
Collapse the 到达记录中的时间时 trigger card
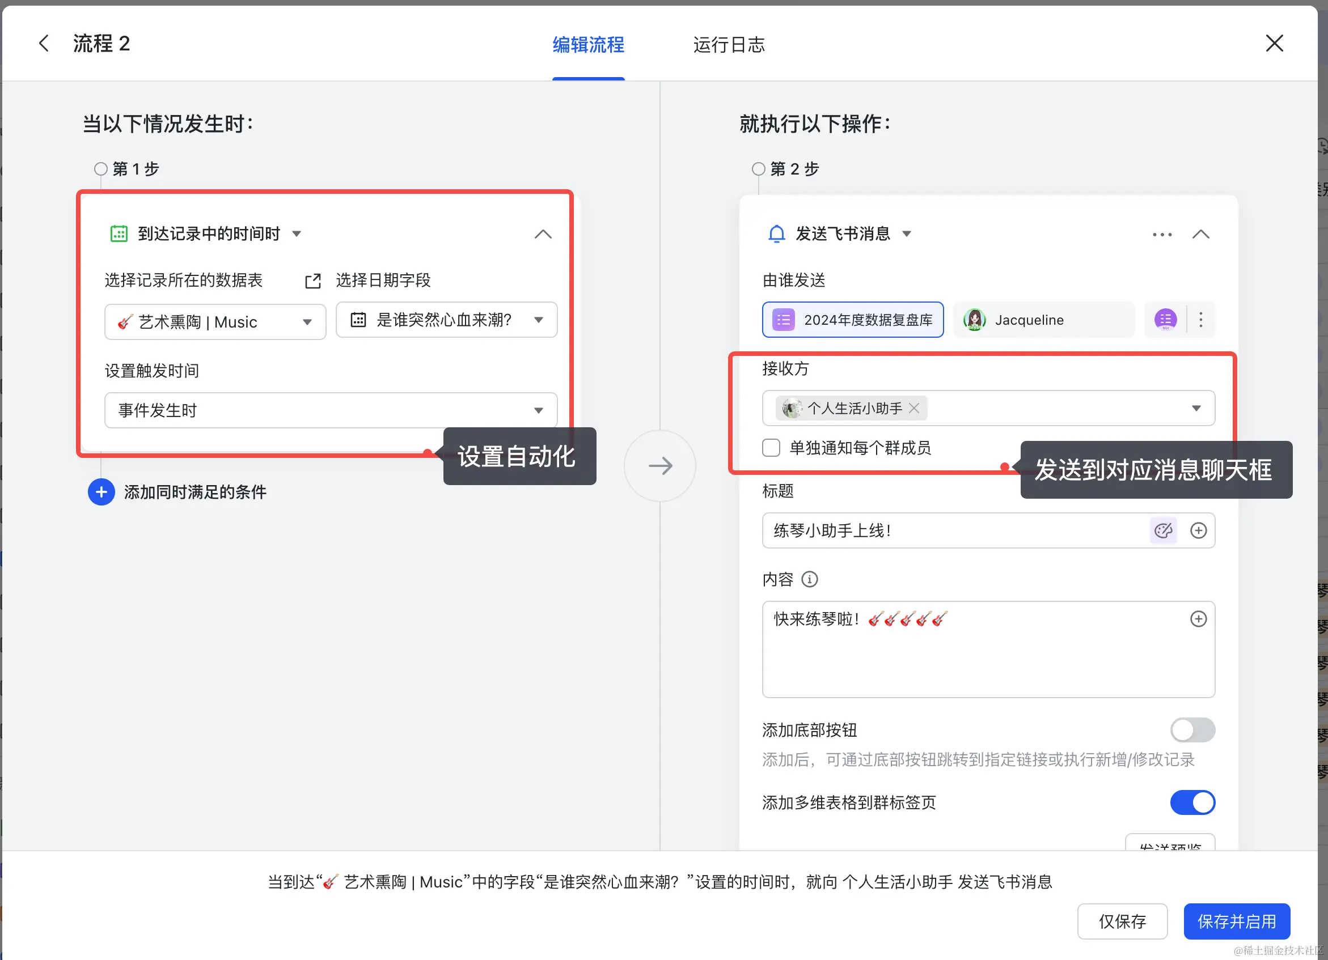[x=543, y=234]
